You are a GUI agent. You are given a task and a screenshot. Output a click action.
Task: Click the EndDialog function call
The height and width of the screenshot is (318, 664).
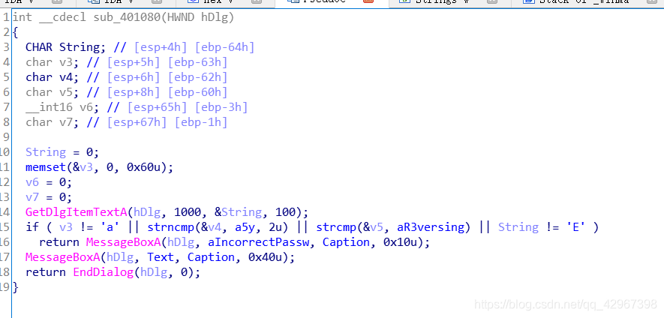click(x=104, y=271)
